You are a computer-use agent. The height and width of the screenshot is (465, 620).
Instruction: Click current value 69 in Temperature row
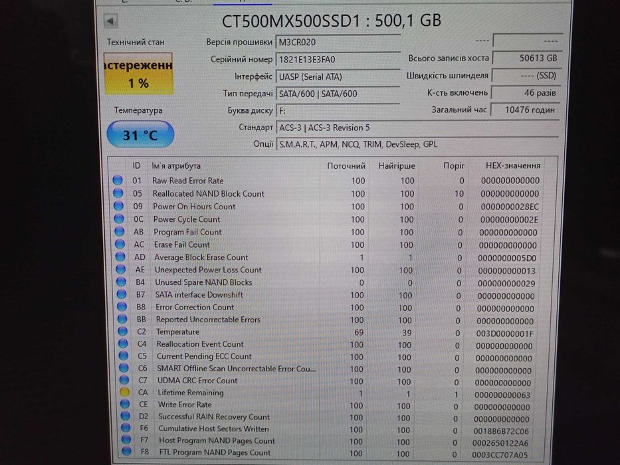(359, 333)
